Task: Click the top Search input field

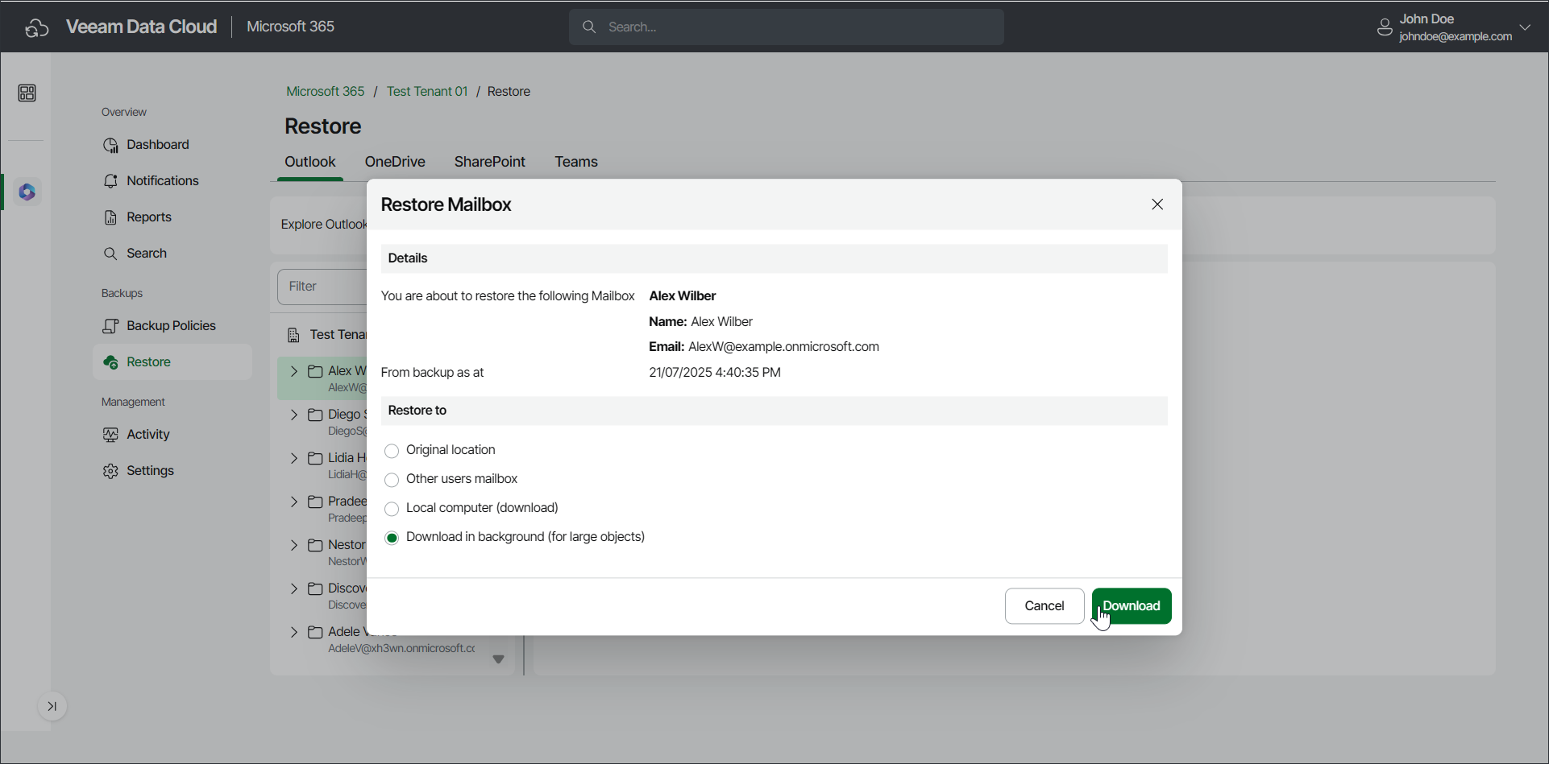Action: (787, 27)
